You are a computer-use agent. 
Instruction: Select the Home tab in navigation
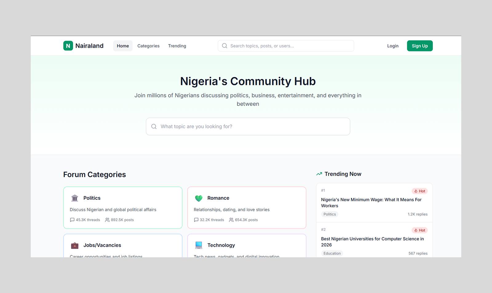123,46
